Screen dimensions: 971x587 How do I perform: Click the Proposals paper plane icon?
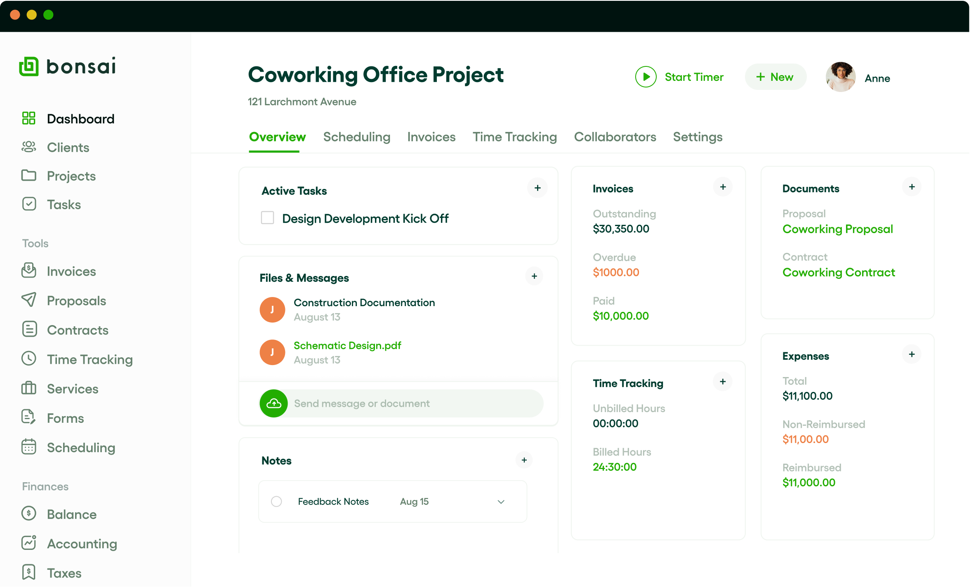coord(29,300)
